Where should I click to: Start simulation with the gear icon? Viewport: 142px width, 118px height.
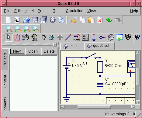[111, 37]
